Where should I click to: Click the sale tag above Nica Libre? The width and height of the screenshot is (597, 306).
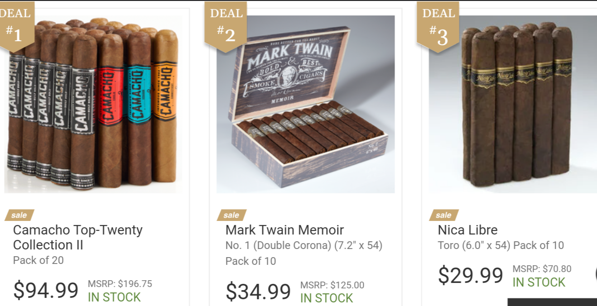(444, 215)
